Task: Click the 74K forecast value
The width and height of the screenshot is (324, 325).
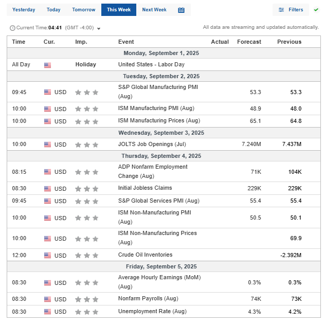Action: [256, 299]
